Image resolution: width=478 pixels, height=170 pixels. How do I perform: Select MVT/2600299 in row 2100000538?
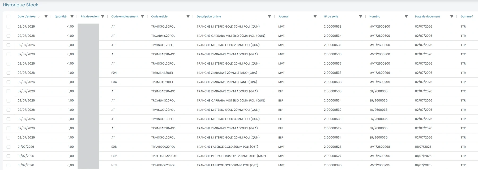tap(380, 82)
